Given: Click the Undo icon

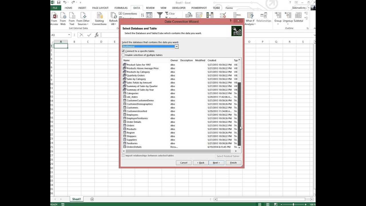Looking at the screenshot, I should click(65, 2).
